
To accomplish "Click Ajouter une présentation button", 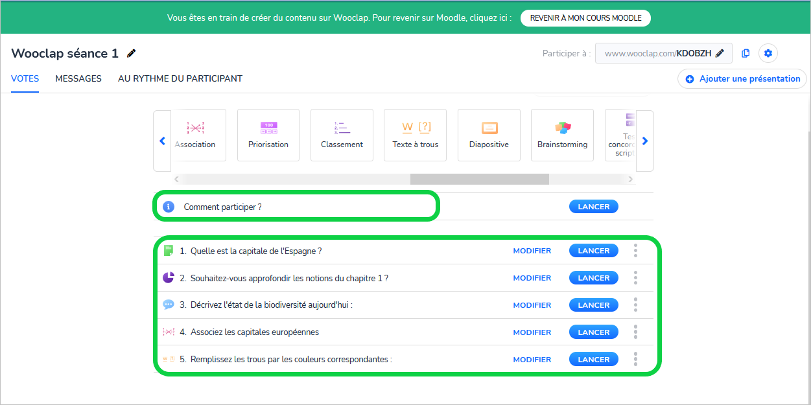I will click(x=742, y=79).
